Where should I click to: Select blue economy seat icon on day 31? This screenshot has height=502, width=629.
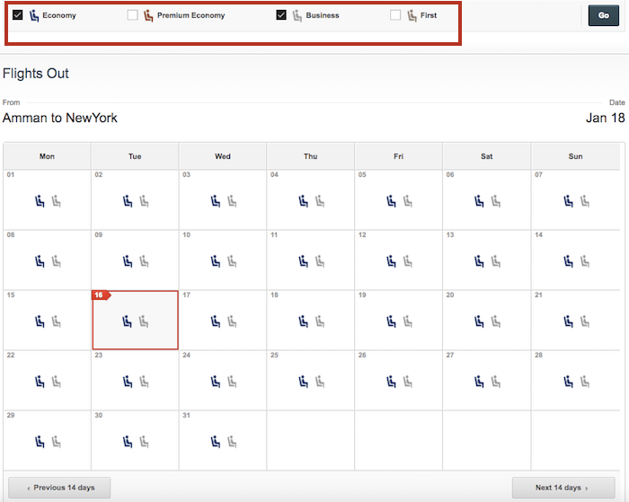pos(216,442)
